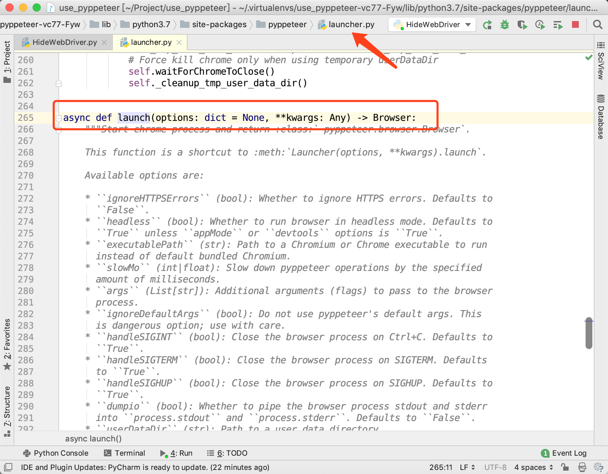The image size is (608, 474).
Task: Rerun the HideWebDriver configuration
Action: [x=487, y=25]
